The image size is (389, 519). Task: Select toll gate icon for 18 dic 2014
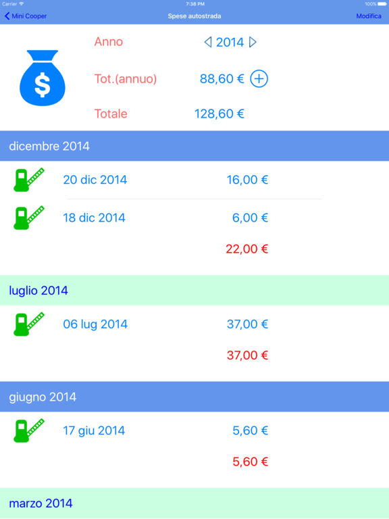29,218
